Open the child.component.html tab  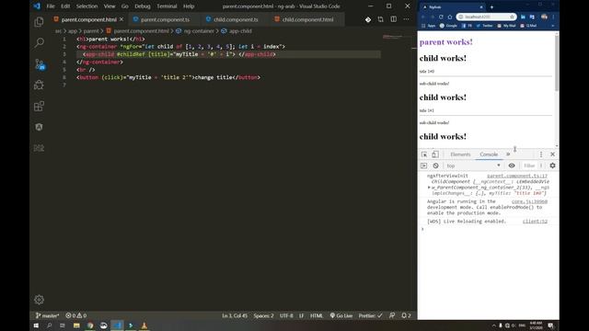pyautogui.click(x=307, y=19)
